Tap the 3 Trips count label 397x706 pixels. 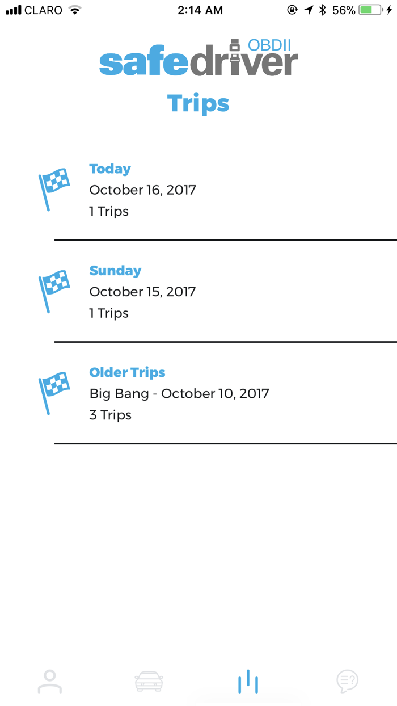point(110,415)
